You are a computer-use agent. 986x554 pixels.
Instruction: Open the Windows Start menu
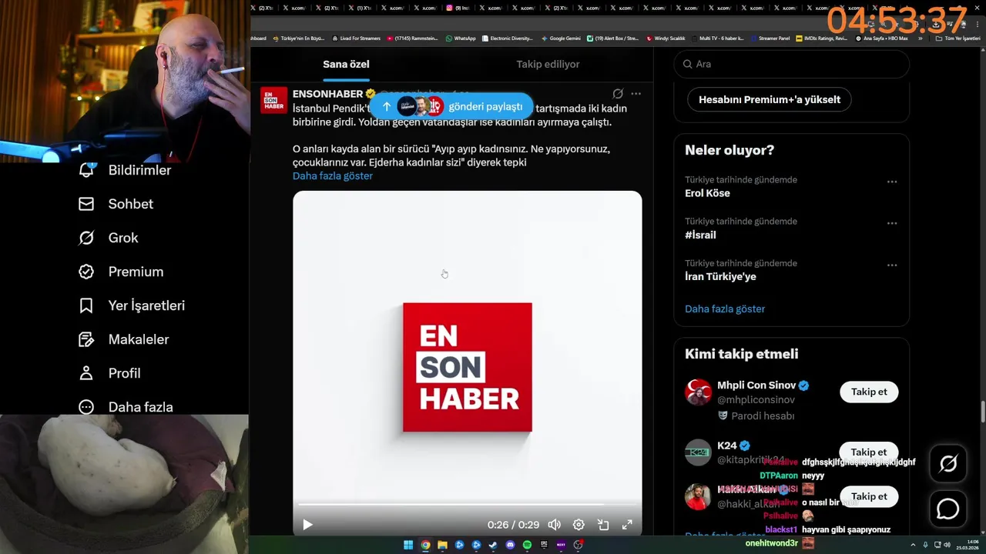pos(408,545)
